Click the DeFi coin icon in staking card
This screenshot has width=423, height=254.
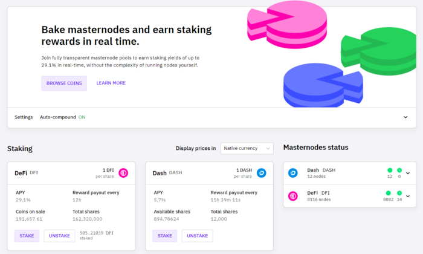123,173
